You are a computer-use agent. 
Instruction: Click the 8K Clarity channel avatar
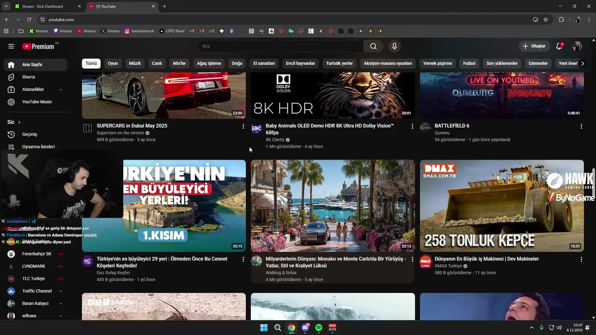click(x=257, y=128)
